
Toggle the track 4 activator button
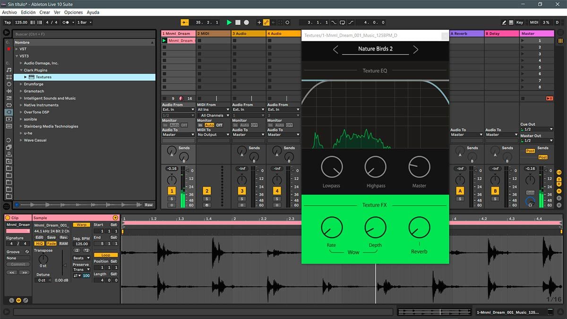[277, 191]
